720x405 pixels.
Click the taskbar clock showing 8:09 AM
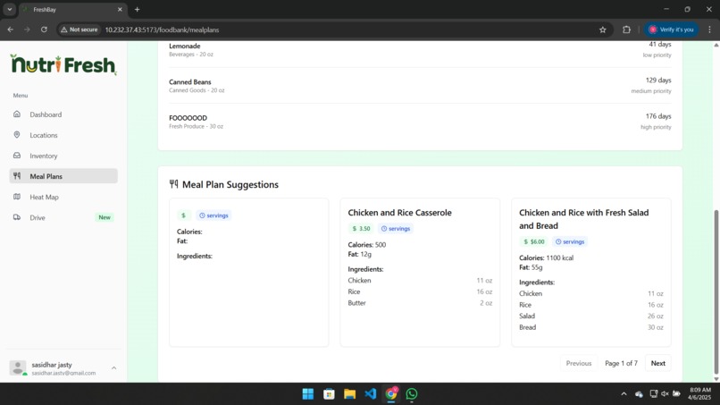699,393
